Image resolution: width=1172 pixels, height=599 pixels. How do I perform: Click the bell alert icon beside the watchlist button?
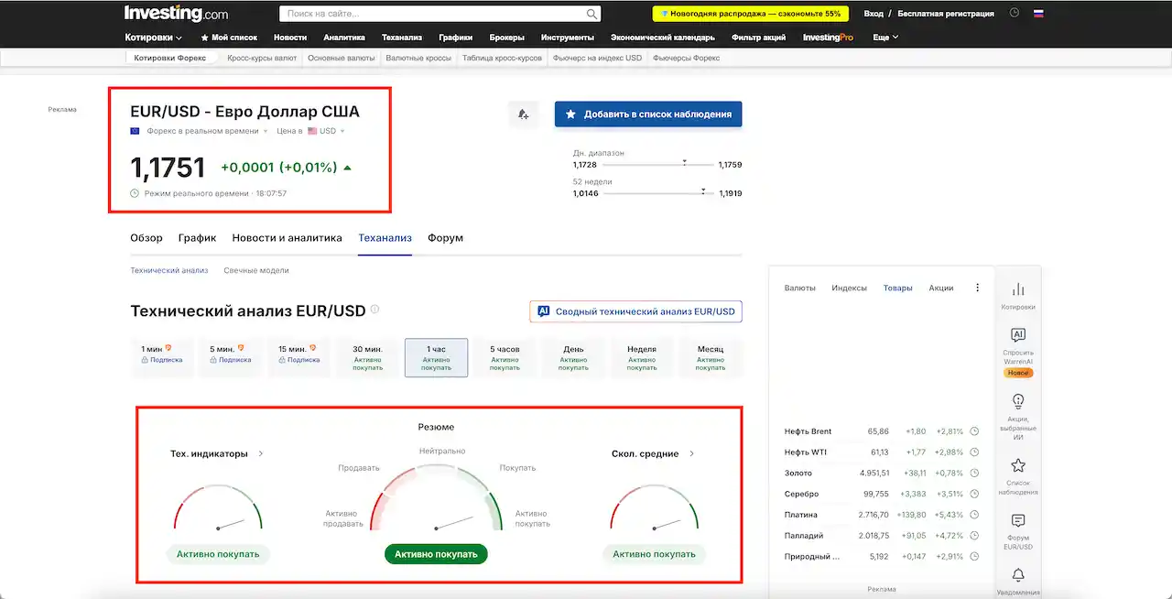(523, 114)
